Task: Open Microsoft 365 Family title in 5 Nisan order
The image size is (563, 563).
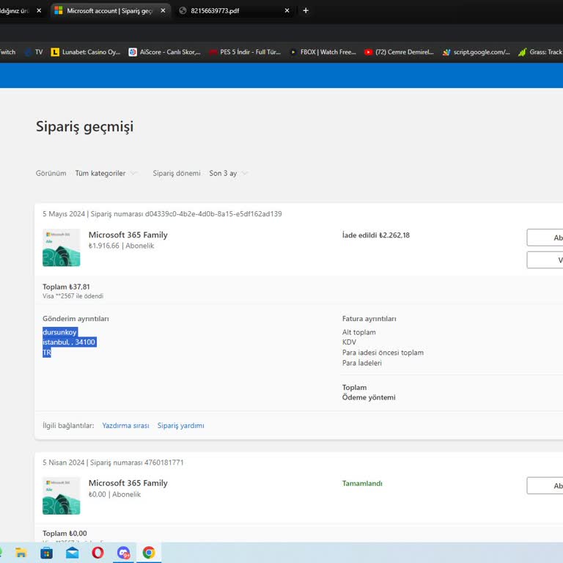Action: click(x=128, y=483)
